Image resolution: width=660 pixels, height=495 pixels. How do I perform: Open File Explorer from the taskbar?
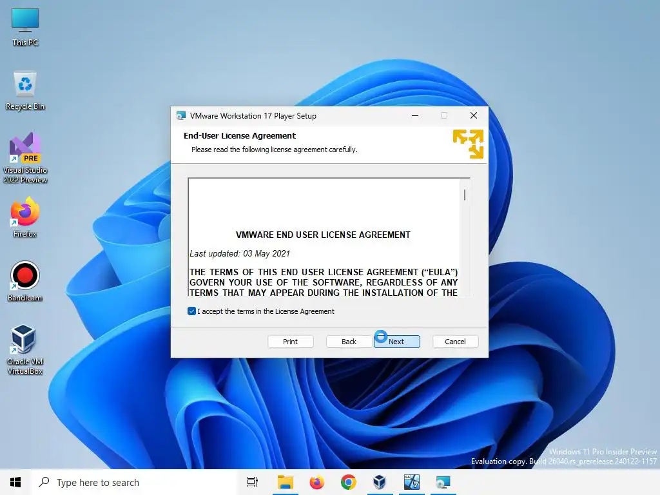[x=285, y=482]
